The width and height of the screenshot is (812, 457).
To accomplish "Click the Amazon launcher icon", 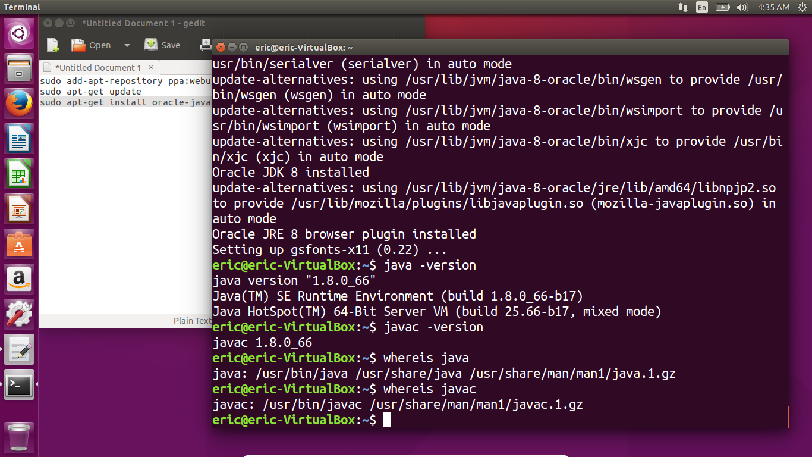I will coord(19,278).
